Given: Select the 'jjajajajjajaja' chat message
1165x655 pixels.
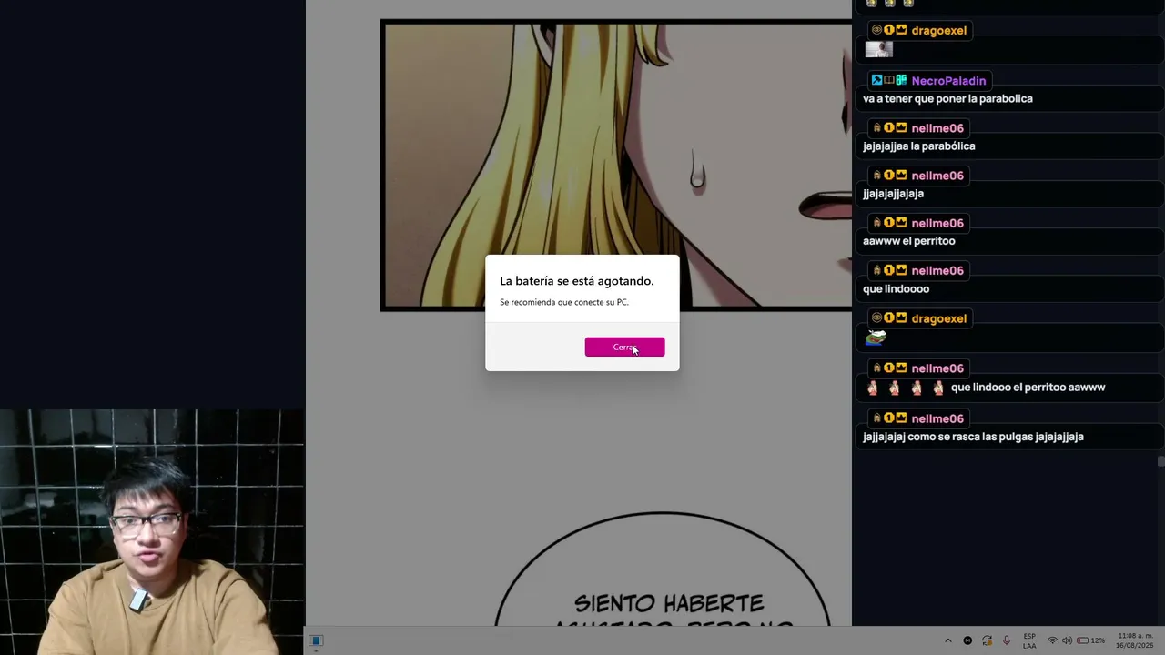Looking at the screenshot, I should point(893,194).
